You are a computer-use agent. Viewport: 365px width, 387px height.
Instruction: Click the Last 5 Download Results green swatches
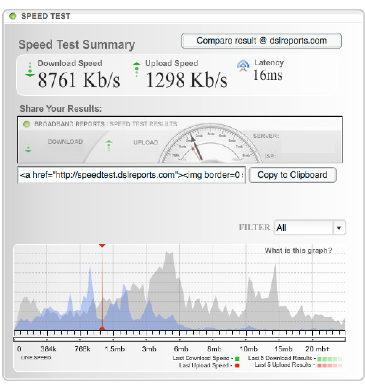point(329,359)
